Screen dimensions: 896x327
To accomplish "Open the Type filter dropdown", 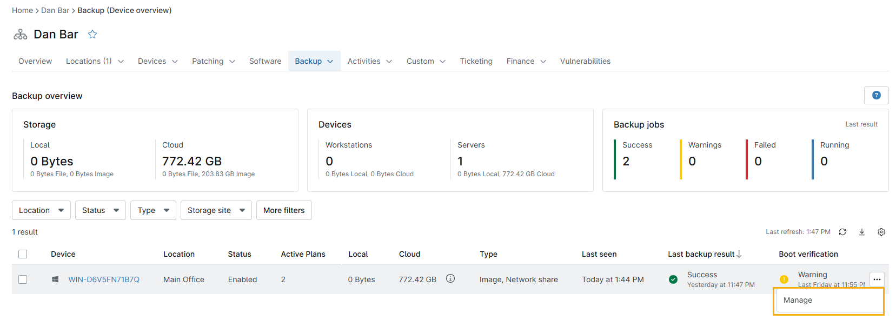I will 153,210.
